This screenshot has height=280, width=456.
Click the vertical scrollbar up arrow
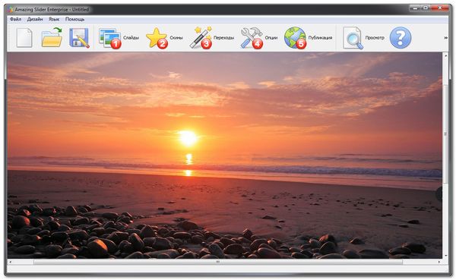point(445,55)
